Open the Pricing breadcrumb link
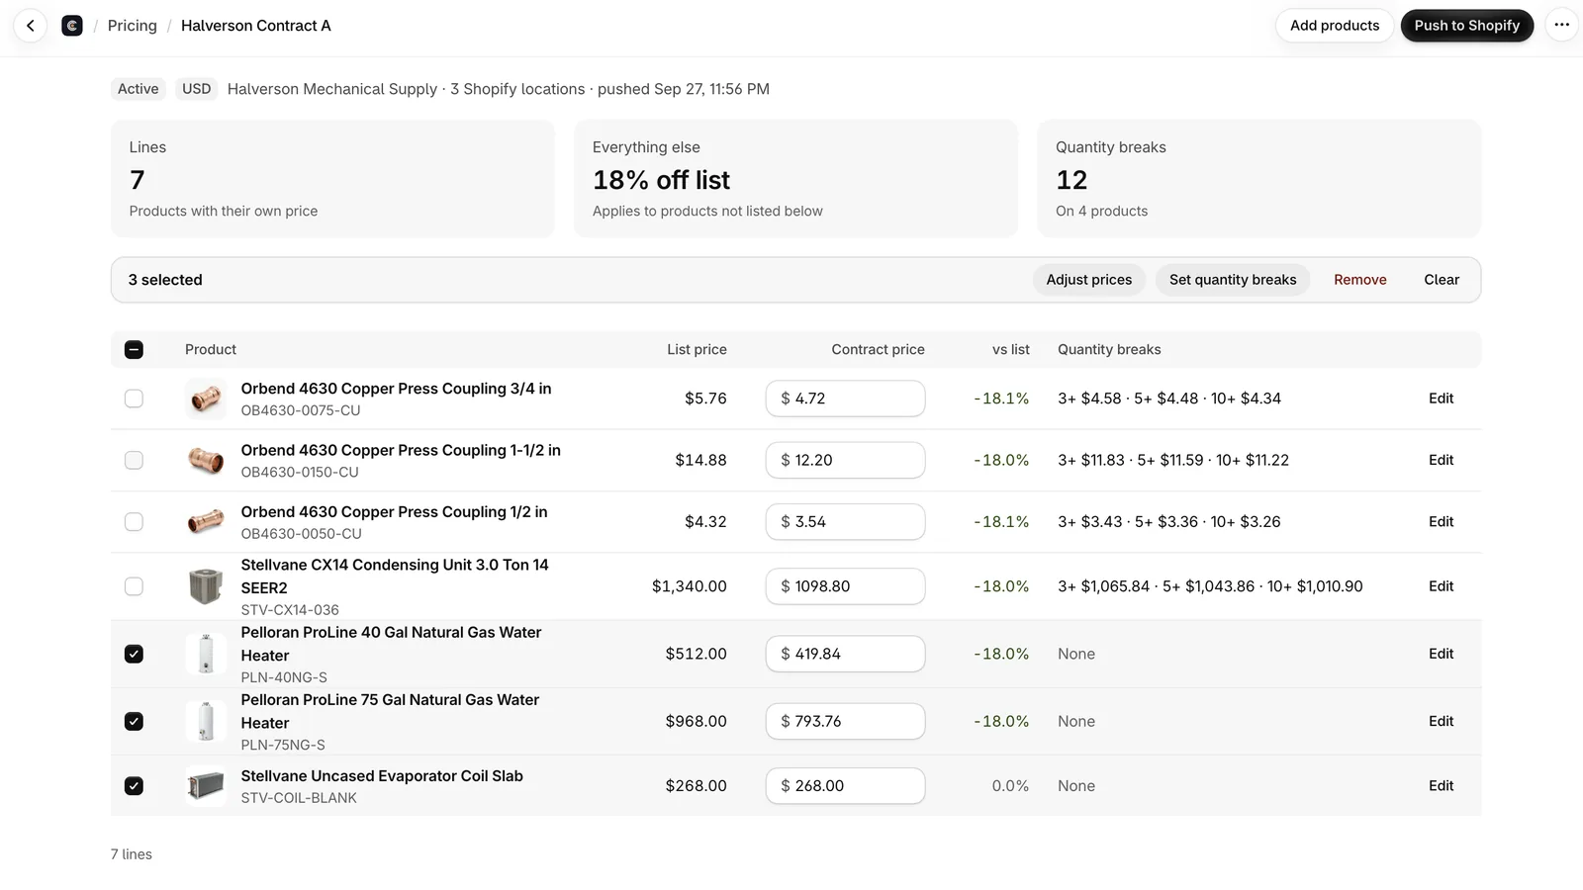 [x=133, y=26]
